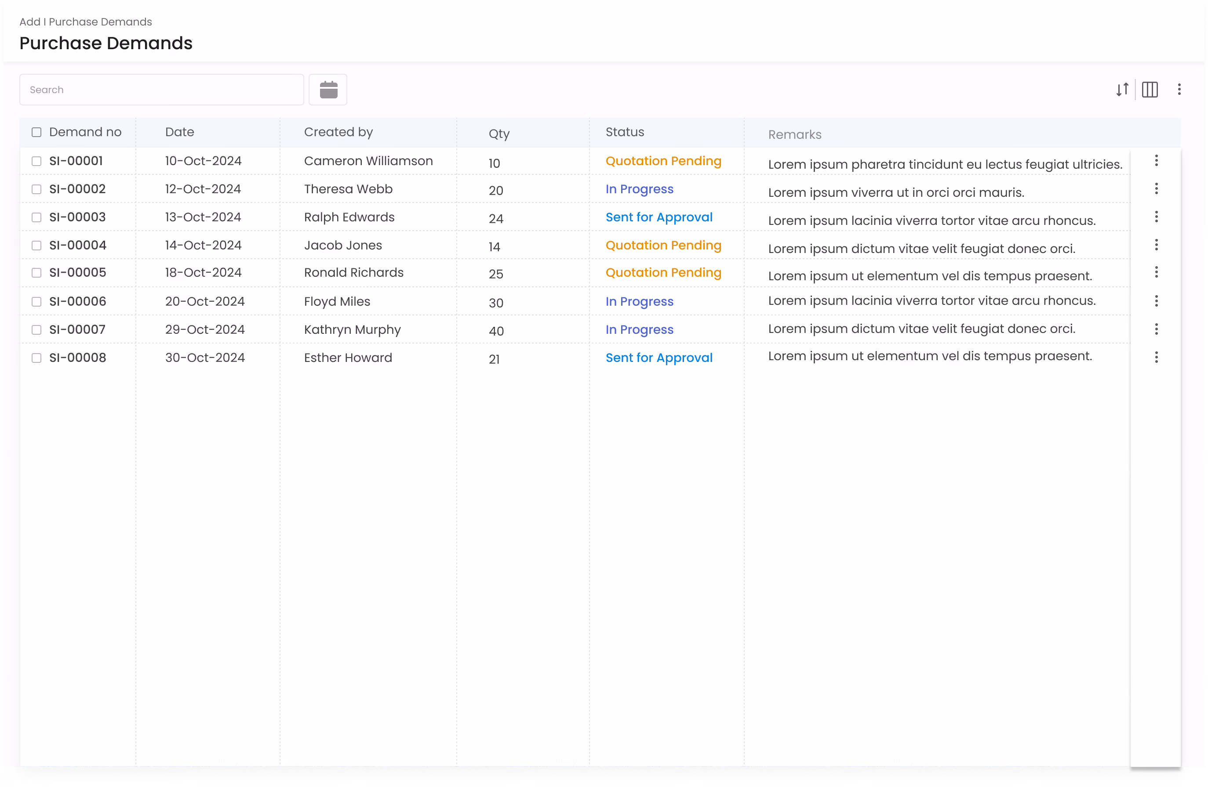Open demand SI-00003

click(78, 217)
